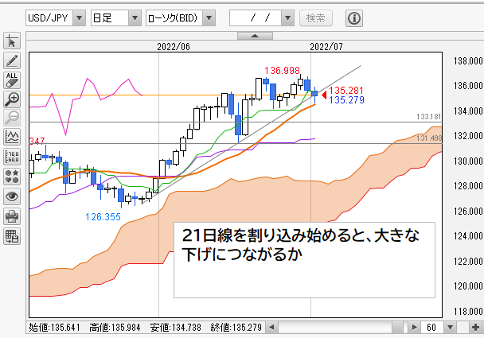Image resolution: width=484 pixels, height=338 pixels.
Task: Zoom out with the magnifier minus icon
Action: (x=12, y=118)
